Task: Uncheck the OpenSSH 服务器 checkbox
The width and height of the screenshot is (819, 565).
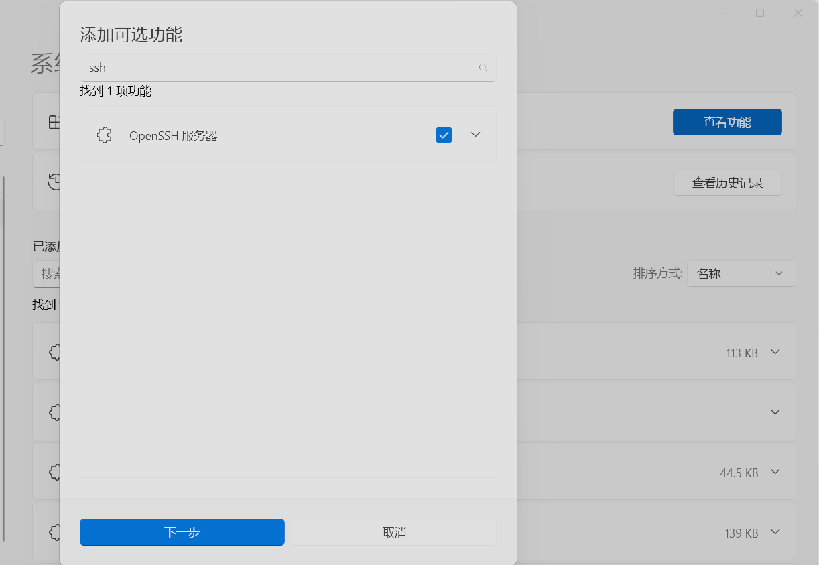Action: (x=444, y=135)
